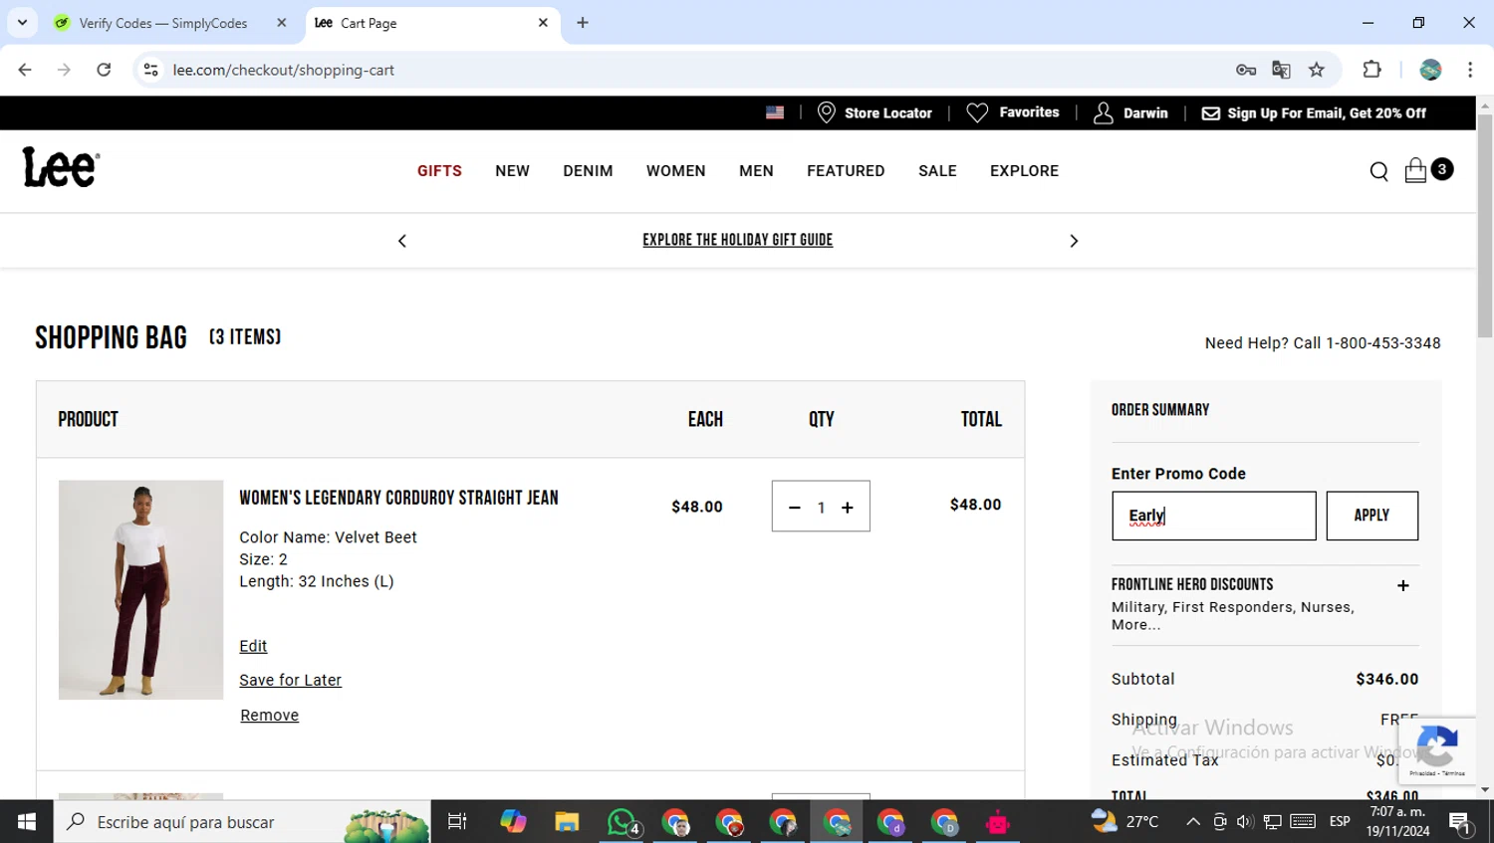
Task: Expand Frontline Hero Discounts plus icon
Action: [1403, 586]
